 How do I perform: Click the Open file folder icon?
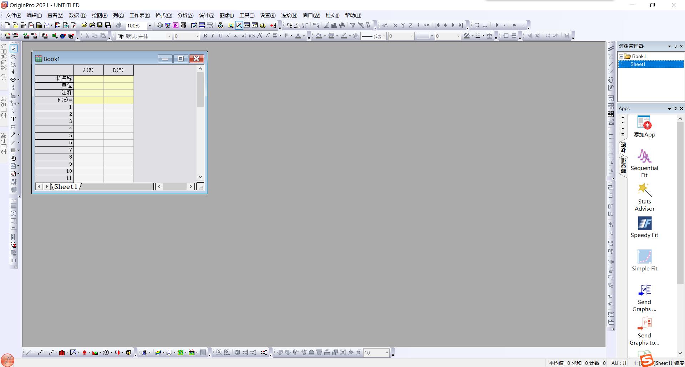84,25
